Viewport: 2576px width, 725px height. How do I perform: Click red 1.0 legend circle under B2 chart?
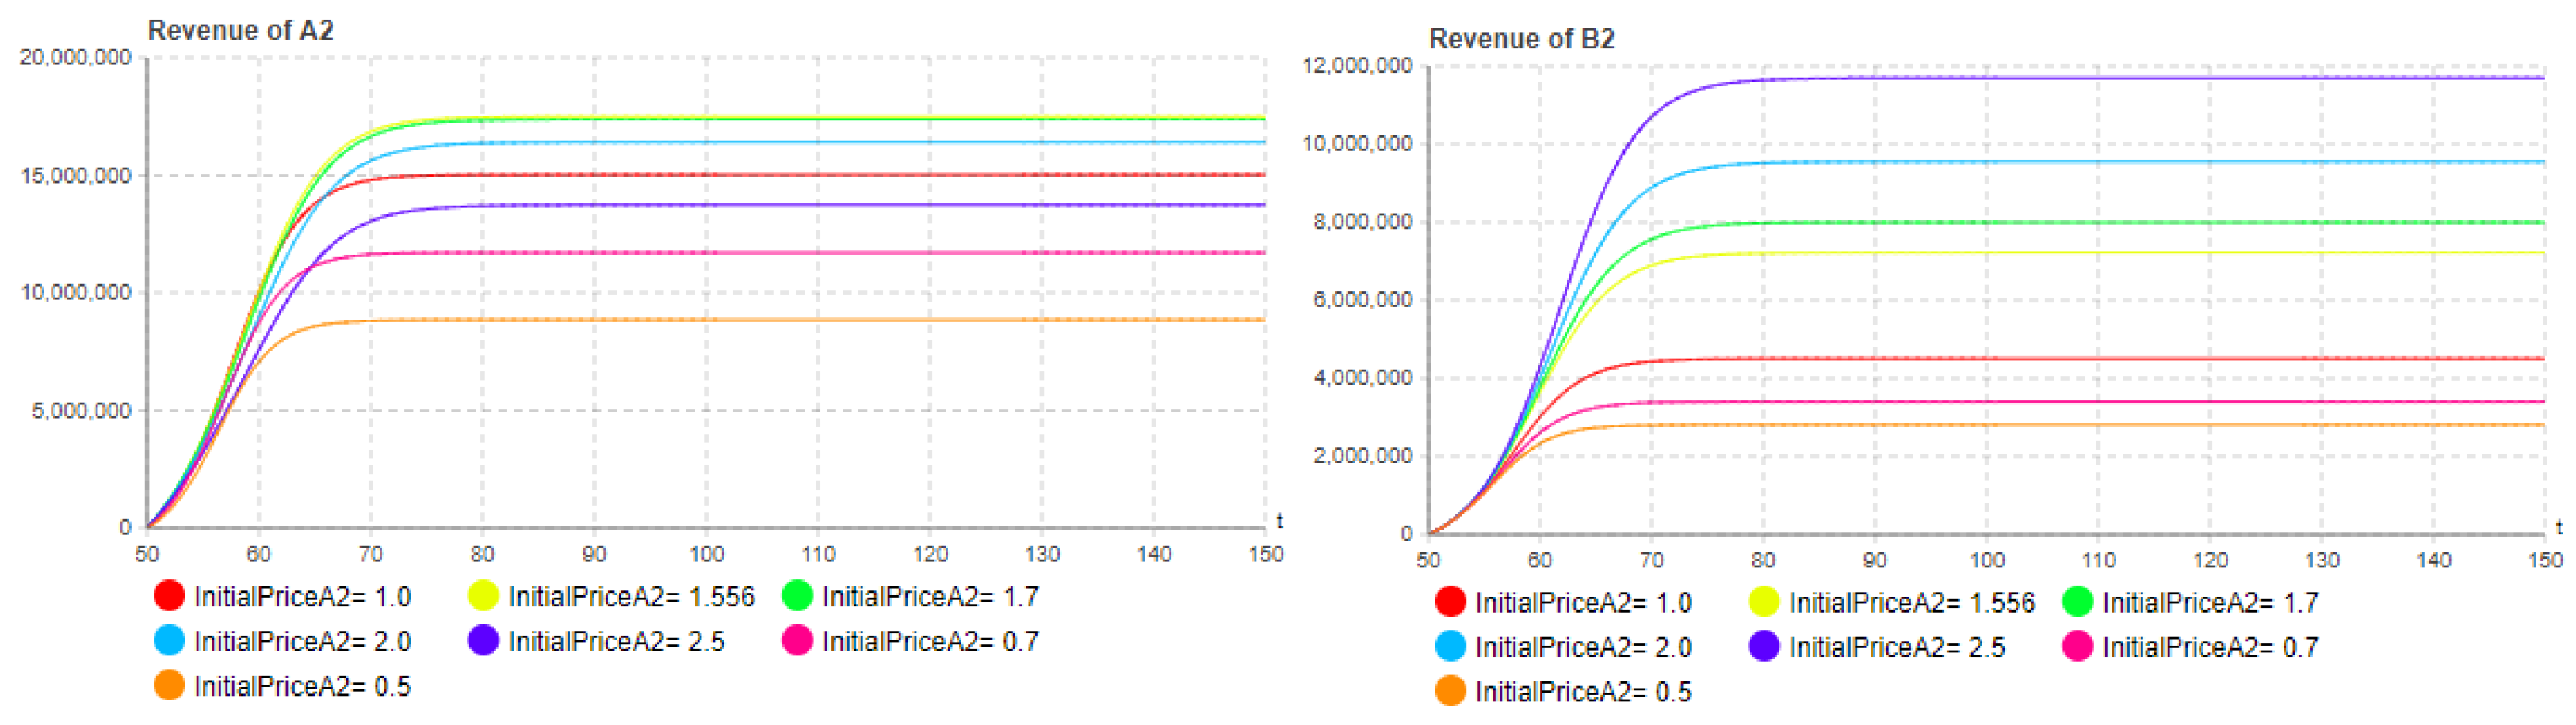(1450, 602)
